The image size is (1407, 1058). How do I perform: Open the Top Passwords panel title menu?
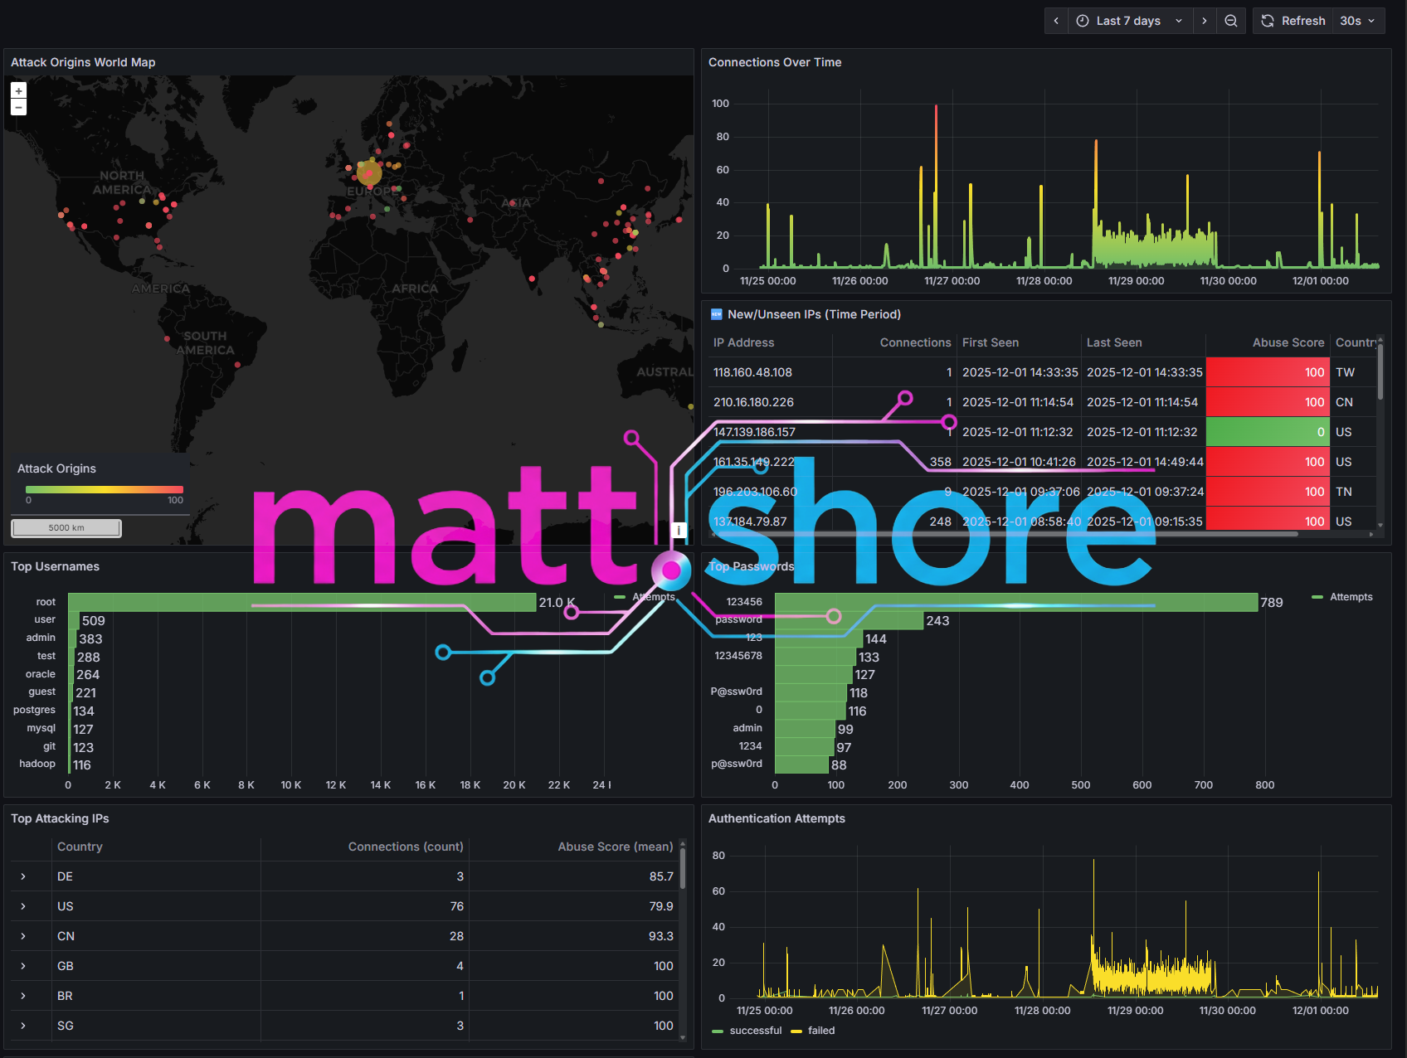(751, 566)
